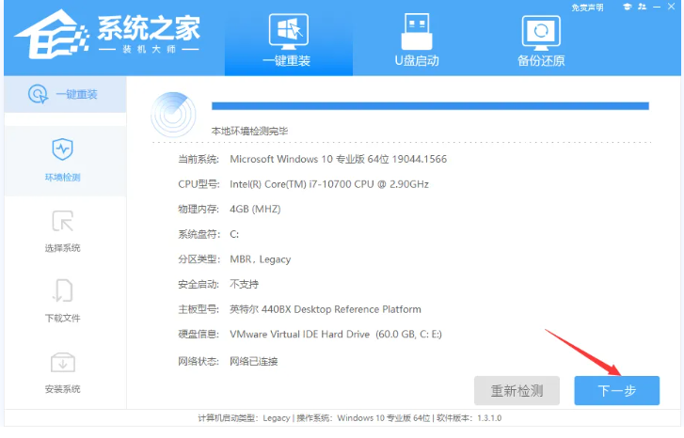The height and width of the screenshot is (438, 684).
Task: Open the 一键重装 top tab
Action: [x=288, y=39]
